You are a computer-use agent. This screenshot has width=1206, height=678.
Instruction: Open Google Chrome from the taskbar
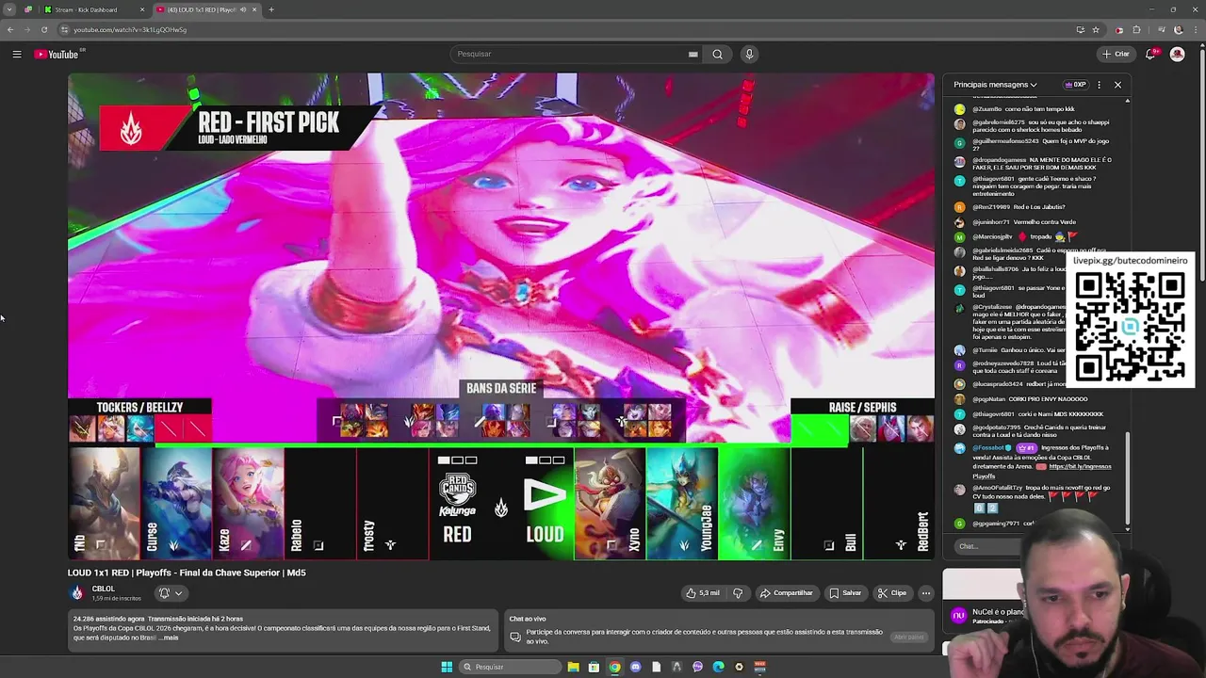(614, 667)
